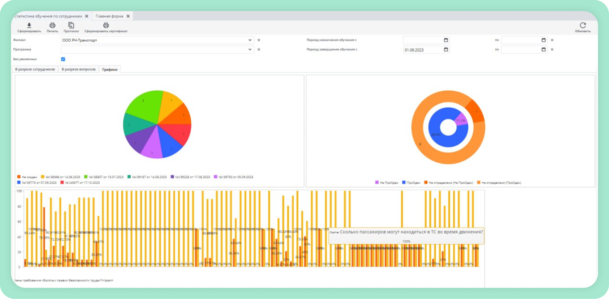This screenshot has height=299, width=609.
Task: Toggle the Не создан legend swatch
Action: [19, 177]
